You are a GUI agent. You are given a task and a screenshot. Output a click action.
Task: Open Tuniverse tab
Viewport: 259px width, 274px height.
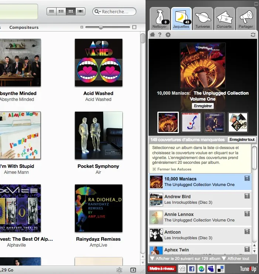[x=203, y=18]
